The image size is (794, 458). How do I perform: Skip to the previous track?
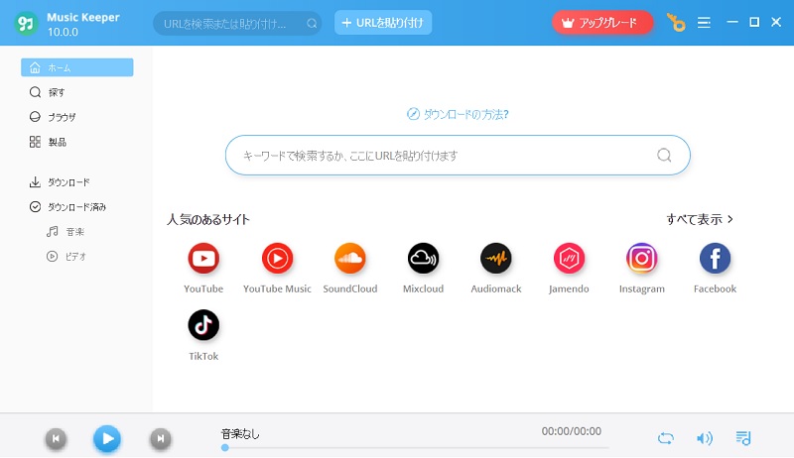click(56, 438)
